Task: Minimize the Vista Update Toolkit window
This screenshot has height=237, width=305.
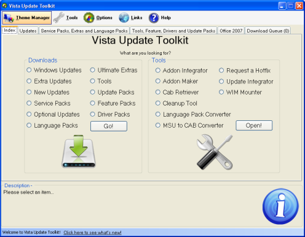Action: click(282, 6)
